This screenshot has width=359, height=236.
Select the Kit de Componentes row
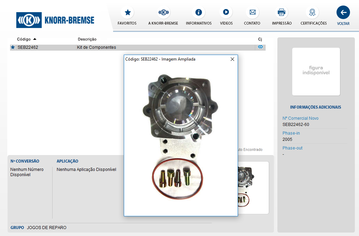coord(97,47)
